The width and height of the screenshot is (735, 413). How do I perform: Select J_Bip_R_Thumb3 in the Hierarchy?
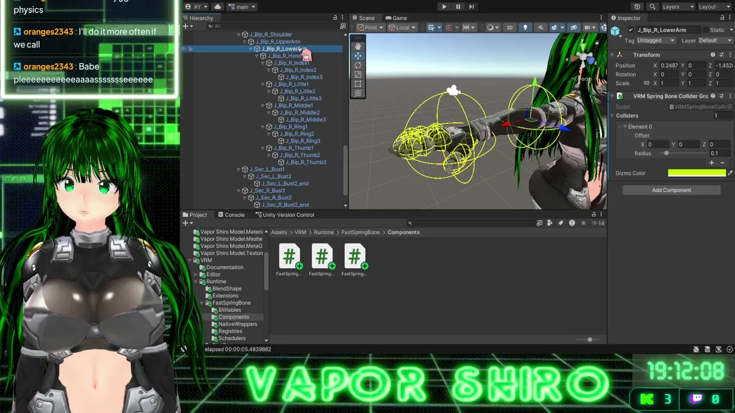point(306,162)
